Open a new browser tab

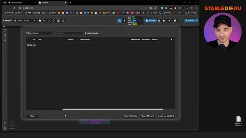click(70, 3)
